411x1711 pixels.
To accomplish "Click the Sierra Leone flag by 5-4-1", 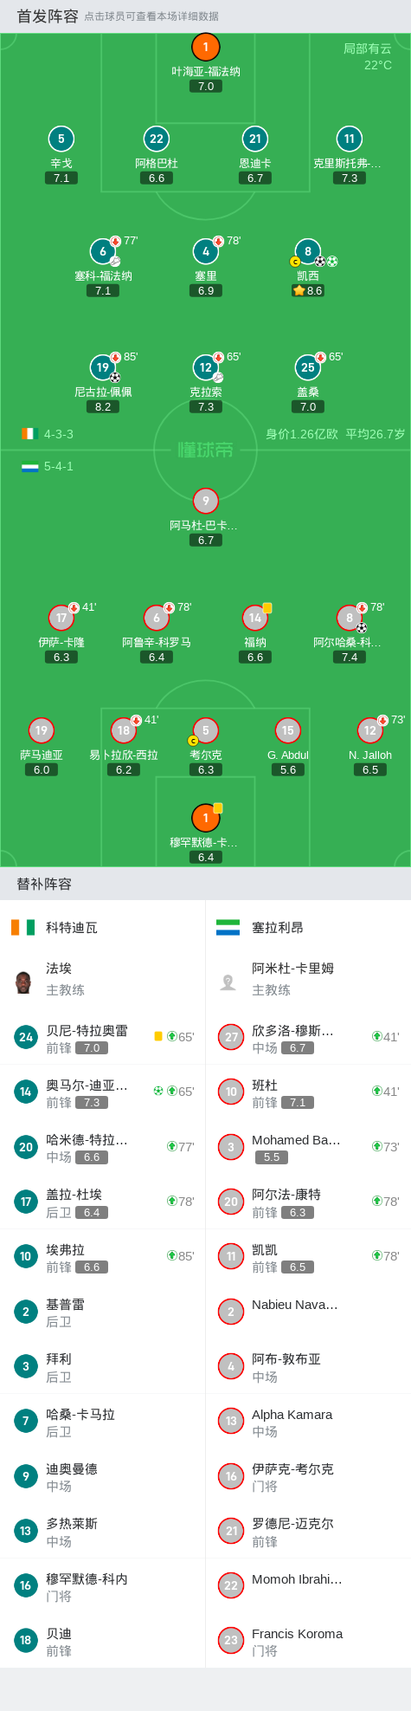I will pyautogui.click(x=30, y=466).
